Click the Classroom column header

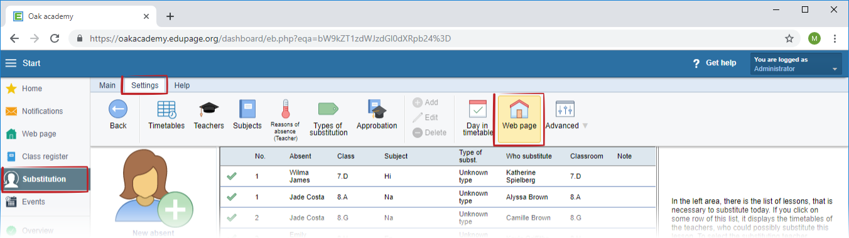coord(587,156)
